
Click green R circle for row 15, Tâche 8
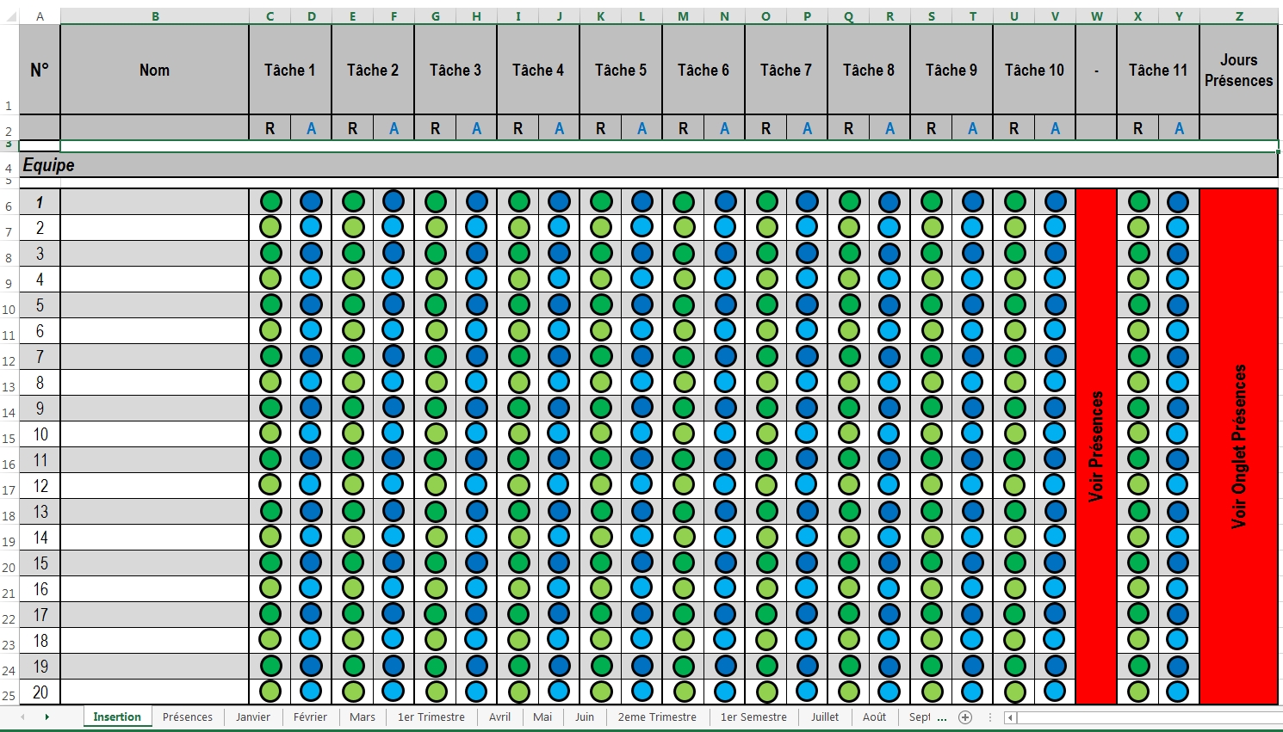pos(849,563)
